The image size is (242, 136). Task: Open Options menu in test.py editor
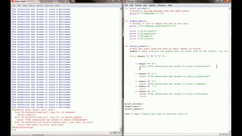pos(152,5)
